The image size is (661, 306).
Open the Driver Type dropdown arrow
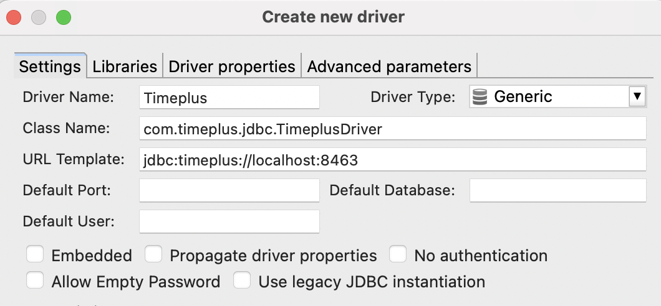pyautogui.click(x=637, y=96)
